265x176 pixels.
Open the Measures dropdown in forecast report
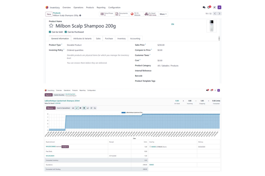click(x=51, y=108)
